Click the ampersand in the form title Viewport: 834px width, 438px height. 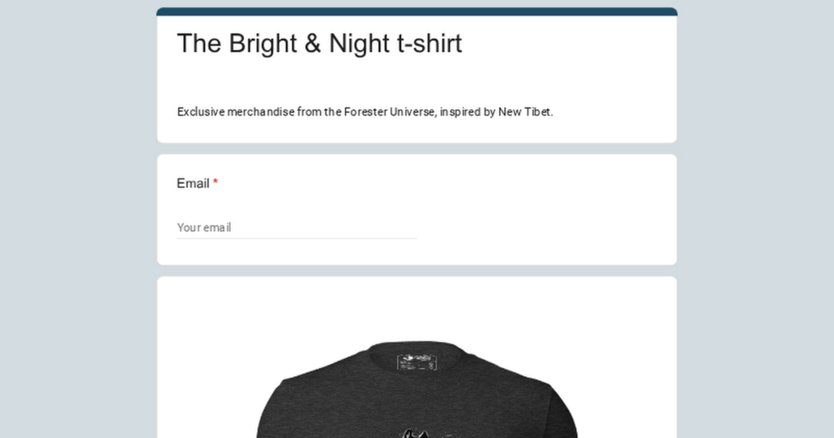(x=313, y=43)
